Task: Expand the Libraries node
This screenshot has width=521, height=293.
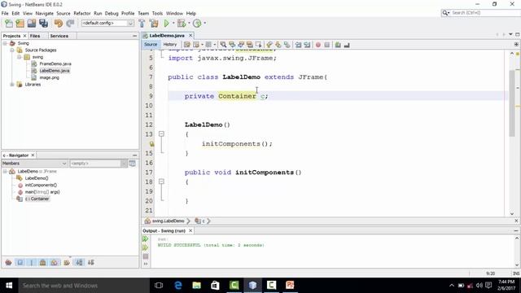Action: click(x=12, y=85)
